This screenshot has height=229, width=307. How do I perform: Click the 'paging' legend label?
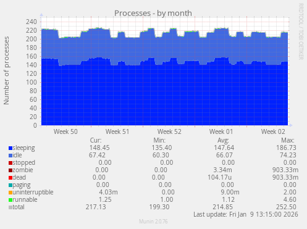click(x=22, y=185)
